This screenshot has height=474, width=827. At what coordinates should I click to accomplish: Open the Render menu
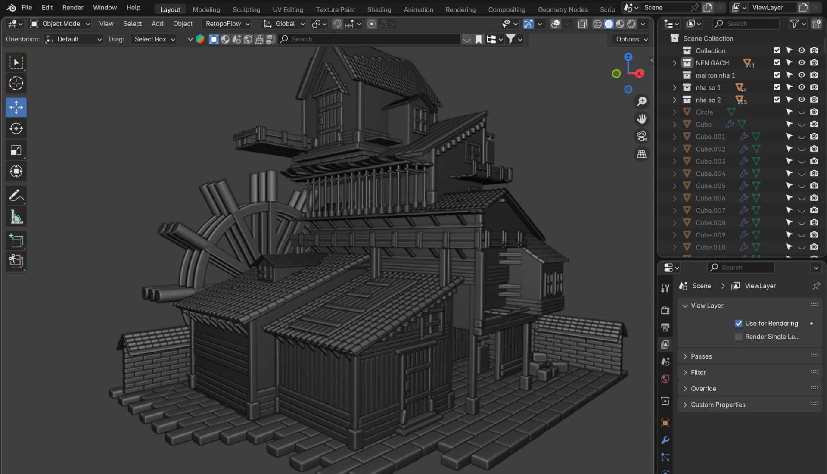point(72,7)
